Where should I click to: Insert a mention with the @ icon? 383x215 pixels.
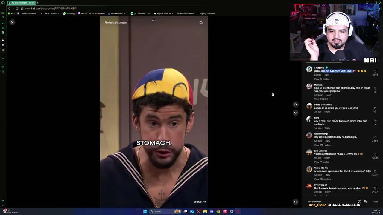coord(359,202)
